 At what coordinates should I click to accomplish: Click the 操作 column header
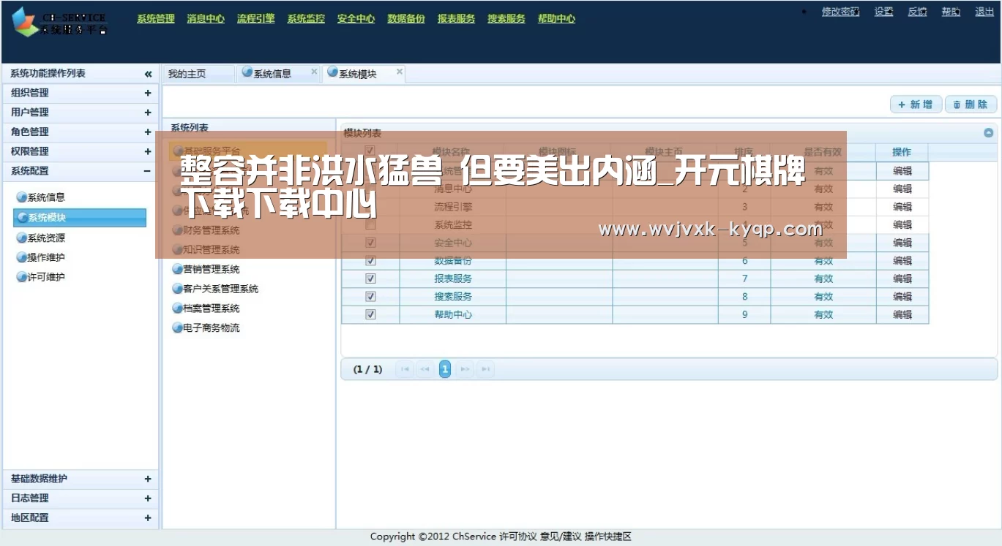(902, 152)
